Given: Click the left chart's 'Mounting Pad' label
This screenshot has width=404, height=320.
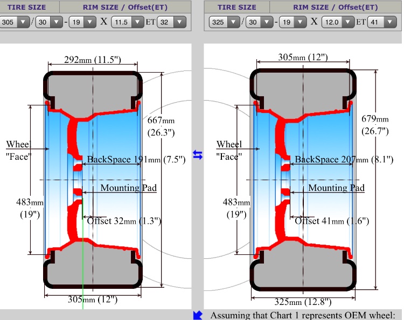Looking at the screenshot, I should (x=128, y=188).
